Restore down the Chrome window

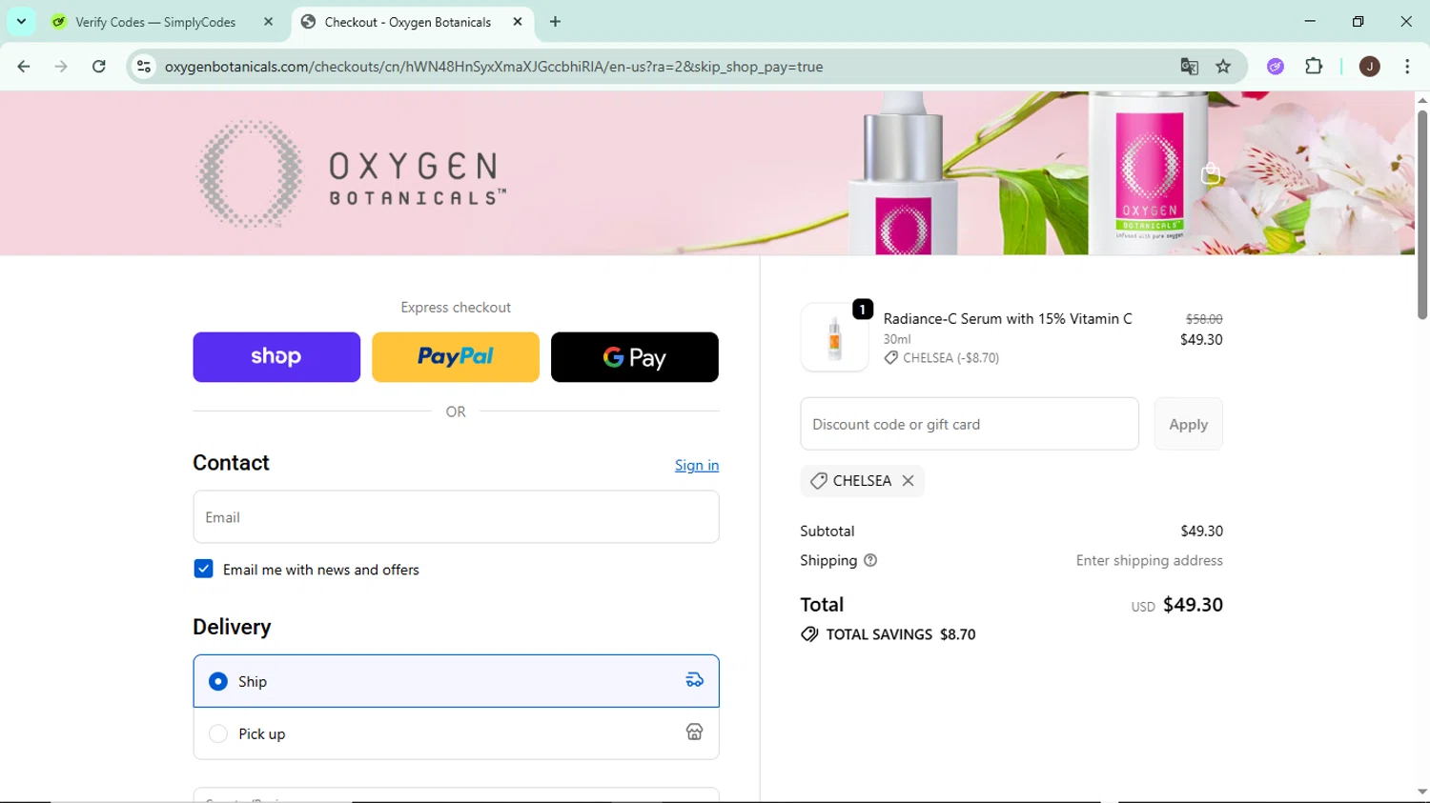point(1358,21)
